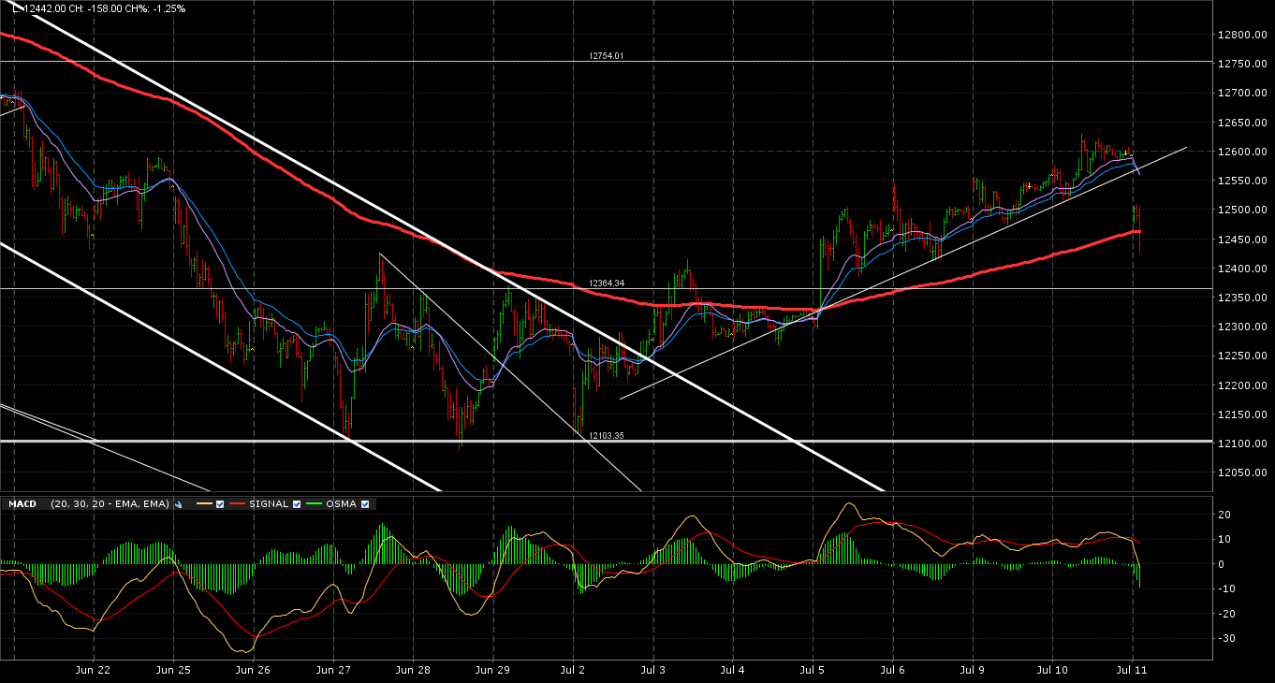Toggle the OSMA histogram checkbox
The image size is (1275, 683).
click(x=365, y=504)
